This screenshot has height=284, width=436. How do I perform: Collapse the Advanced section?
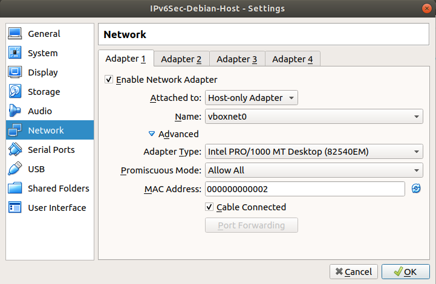[152, 134]
